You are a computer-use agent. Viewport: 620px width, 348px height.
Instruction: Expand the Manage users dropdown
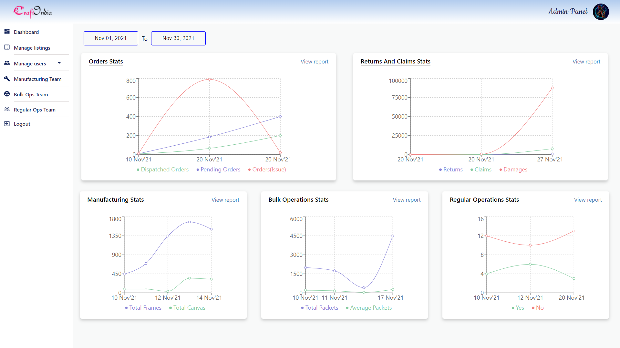[x=59, y=63]
